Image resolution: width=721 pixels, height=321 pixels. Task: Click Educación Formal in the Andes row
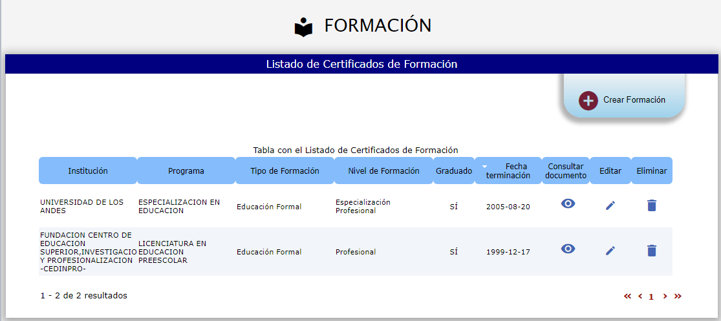269,207
